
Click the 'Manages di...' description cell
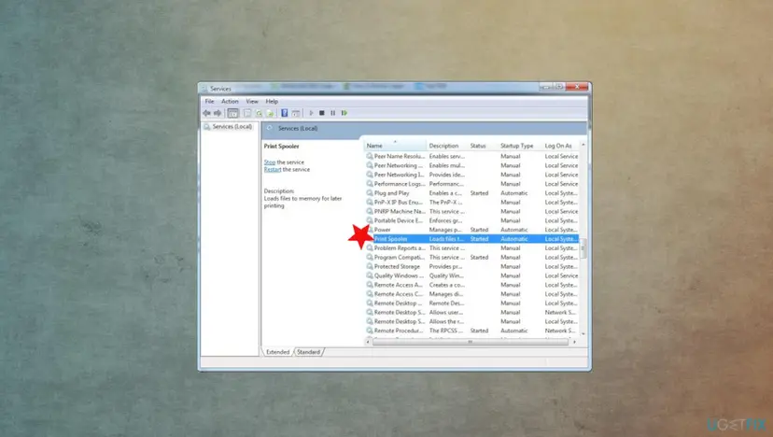click(445, 294)
